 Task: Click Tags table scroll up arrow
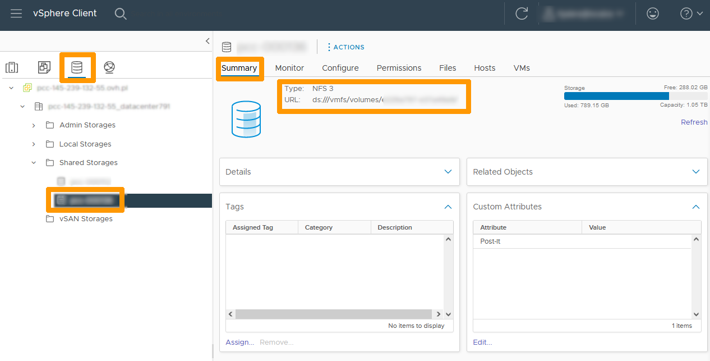click(448, 240)
